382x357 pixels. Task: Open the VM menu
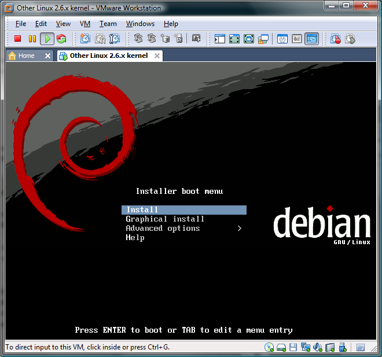(85, 24)
